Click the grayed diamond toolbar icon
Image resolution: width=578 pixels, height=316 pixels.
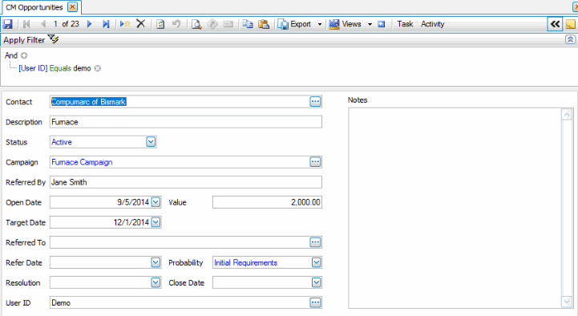(212, 24)
